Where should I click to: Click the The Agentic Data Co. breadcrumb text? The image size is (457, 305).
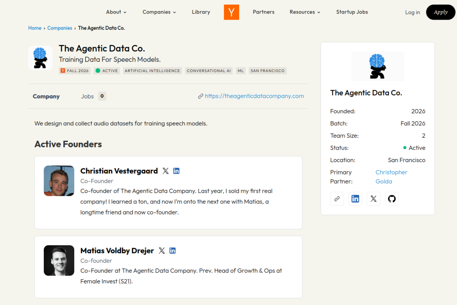[101, 28]
